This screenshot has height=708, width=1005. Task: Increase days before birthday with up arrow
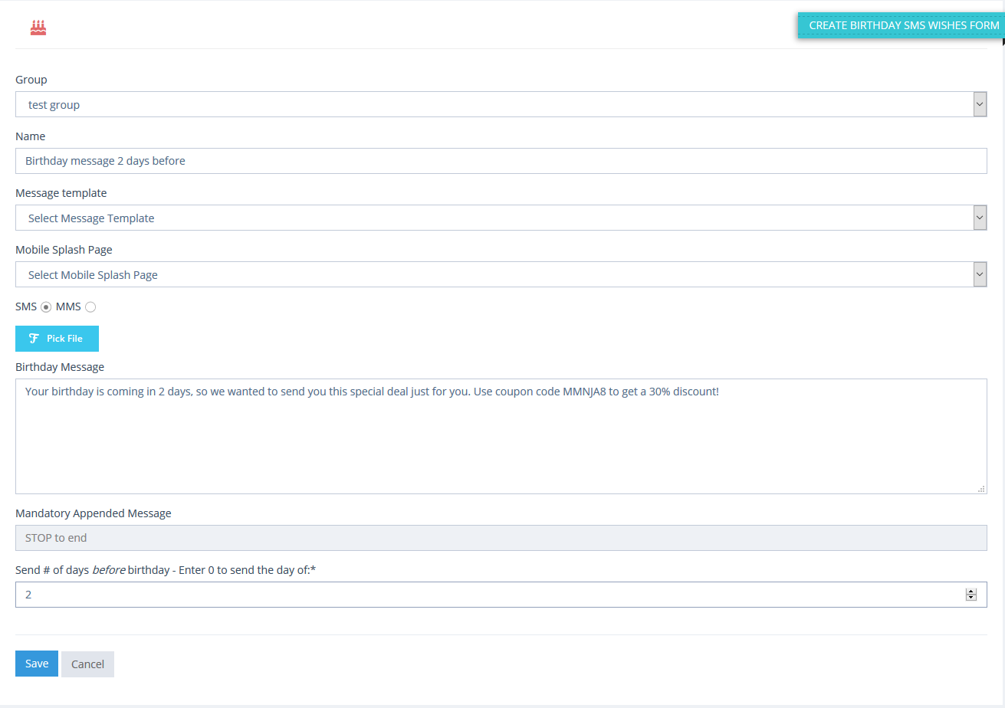coord(971,592)
